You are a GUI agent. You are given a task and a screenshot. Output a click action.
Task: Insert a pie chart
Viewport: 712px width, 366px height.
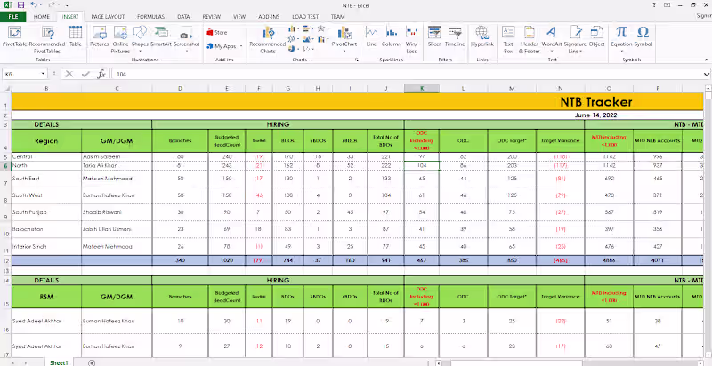tap(292, 49)
